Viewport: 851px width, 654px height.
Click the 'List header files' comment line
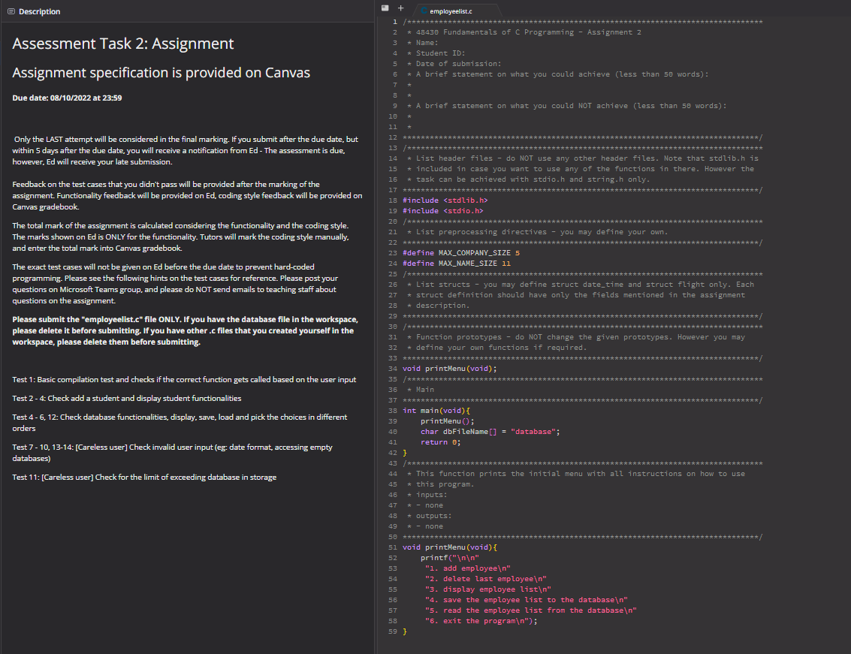coord(582,158)
